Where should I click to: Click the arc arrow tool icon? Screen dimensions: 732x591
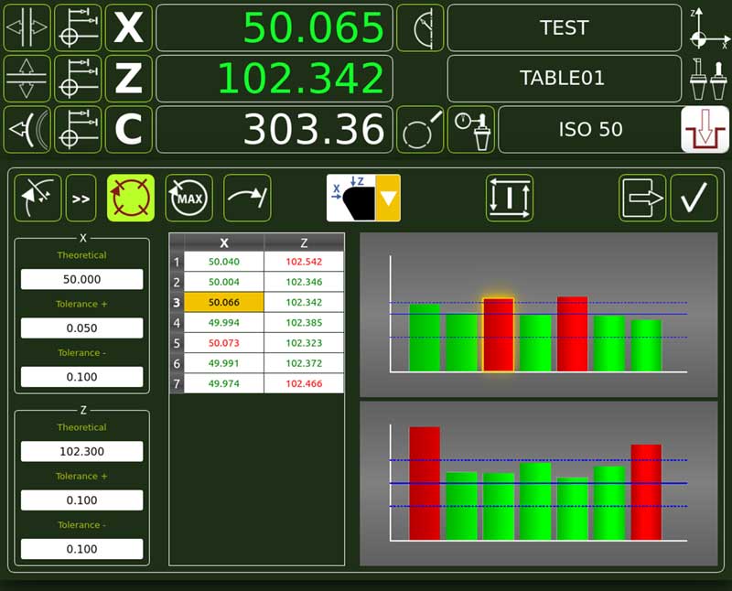[247, 198]
